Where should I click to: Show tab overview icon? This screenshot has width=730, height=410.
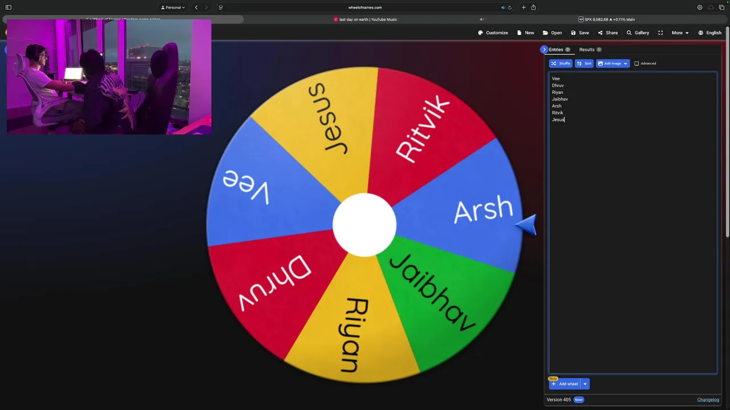[721, 7]
